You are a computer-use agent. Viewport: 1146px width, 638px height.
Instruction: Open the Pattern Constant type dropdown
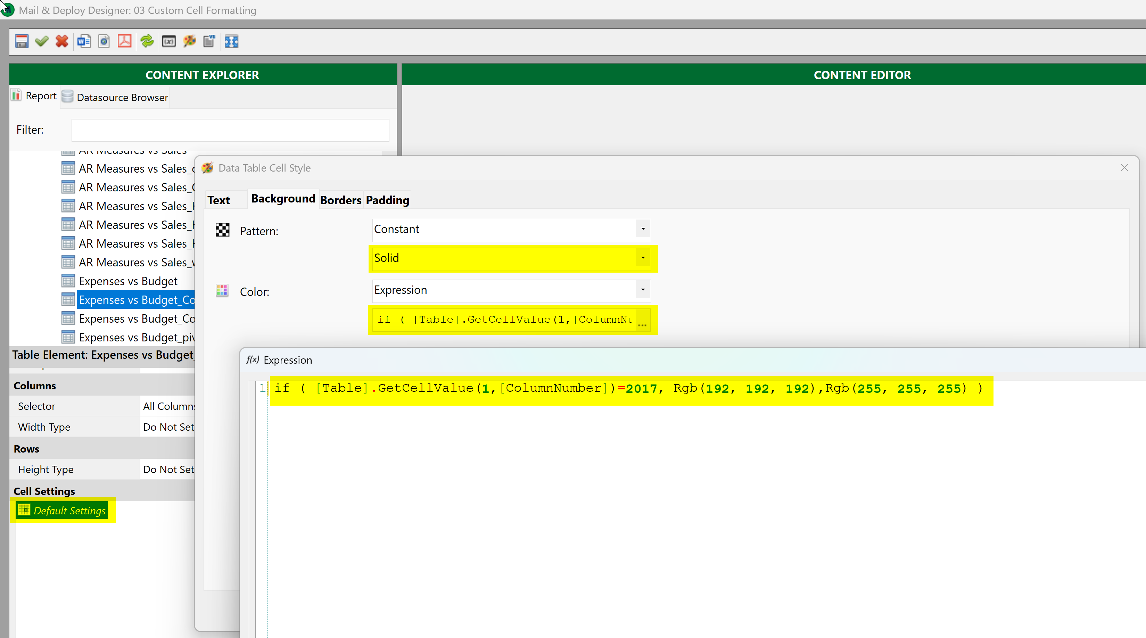[x=642, y=229]
